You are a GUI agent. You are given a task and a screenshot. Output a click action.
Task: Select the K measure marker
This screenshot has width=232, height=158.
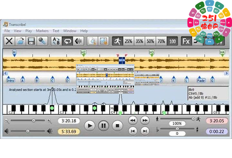[x=173, y=80]
